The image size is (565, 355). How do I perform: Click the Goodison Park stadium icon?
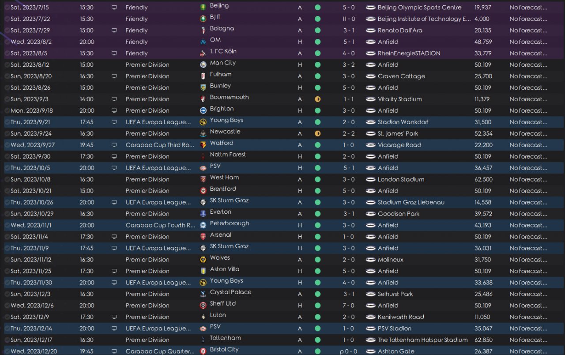(370, 214)
